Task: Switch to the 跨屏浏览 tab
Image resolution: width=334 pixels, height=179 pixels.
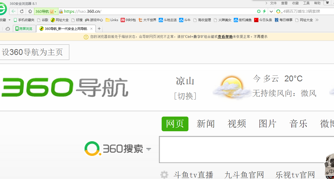Action: (x=24, y=29)
